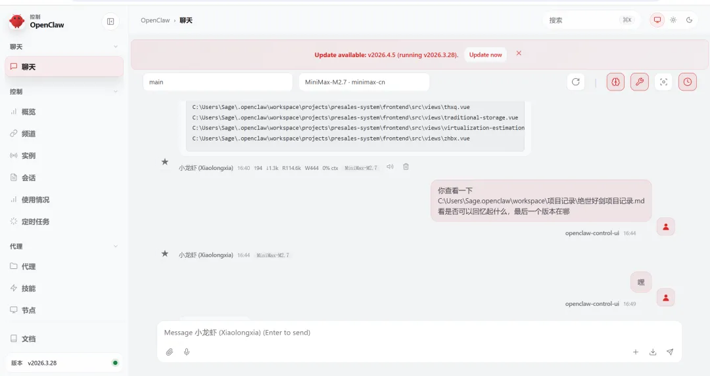Click the MiniMax-M2.7 tag on 16:40 message
Viewport: 710px width, 376px height.
[360, 168]
